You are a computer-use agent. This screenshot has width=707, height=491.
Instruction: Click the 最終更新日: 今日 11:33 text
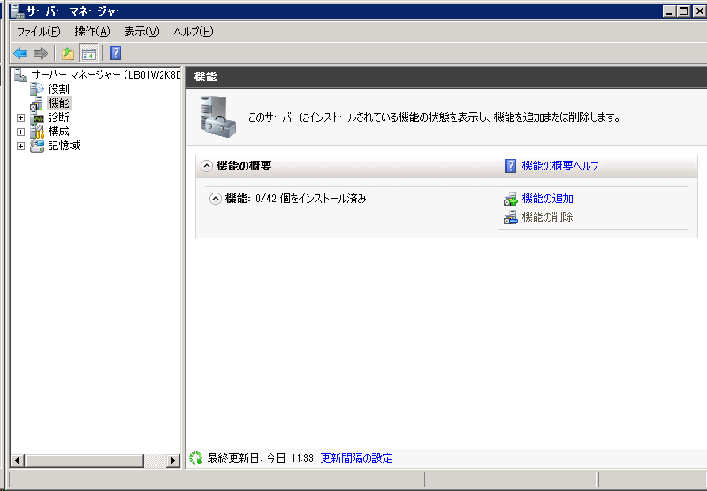tap(260, 458)
